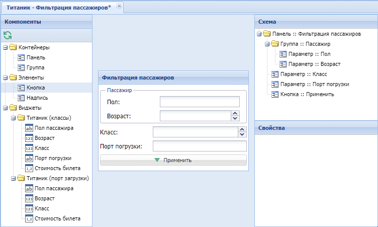Collapse the Контейнеры tree folder
This screenshot has height=227, width=378.
point(5,47)
